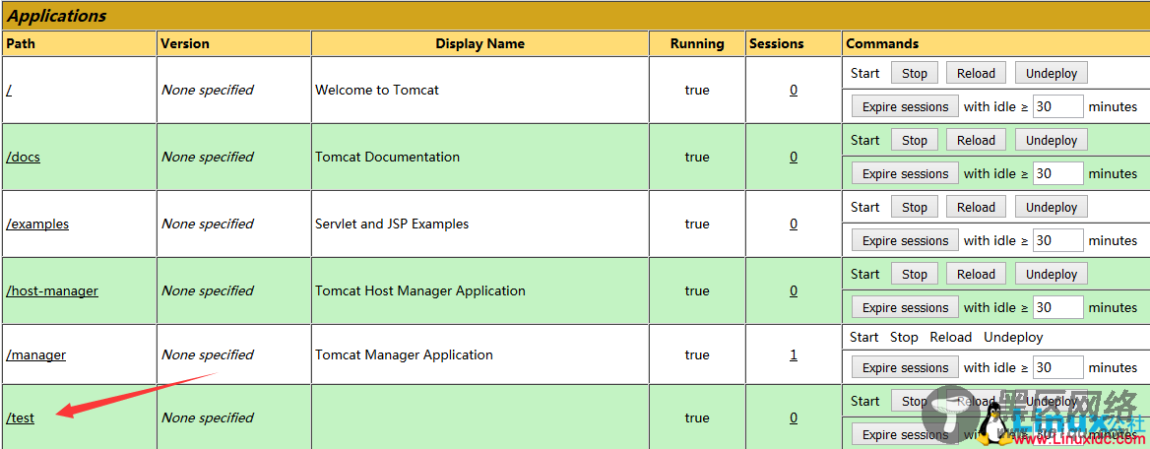Click disabled Stop text in /manager row
This screenshot has width=1150, height=449.
(904, 338)
